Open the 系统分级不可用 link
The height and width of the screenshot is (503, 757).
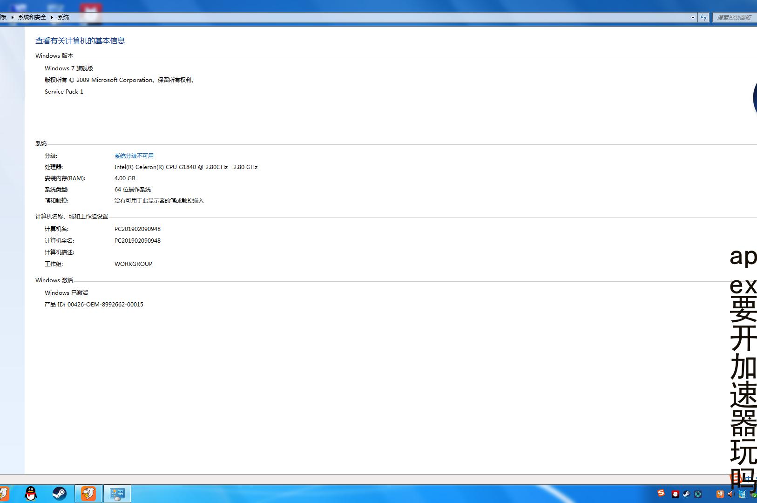(134, 156)
